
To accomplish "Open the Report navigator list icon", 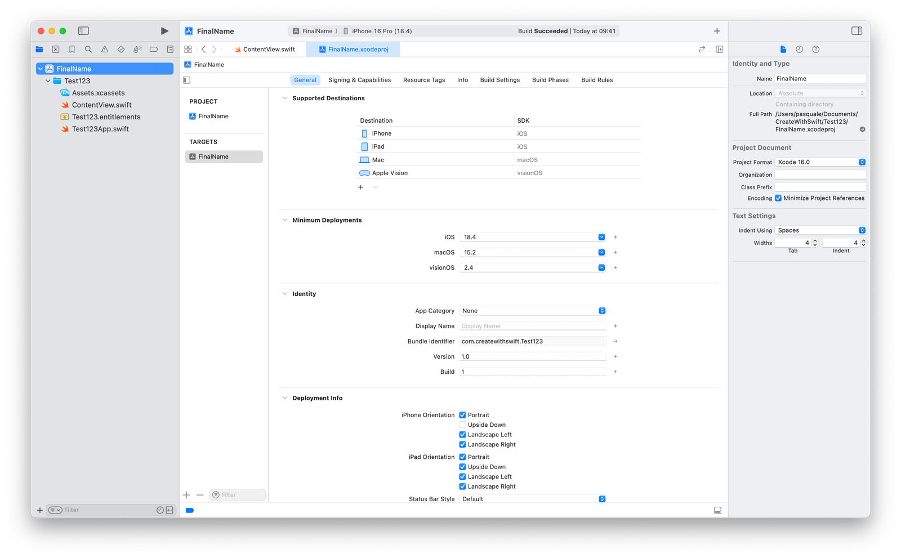I will [x=170, y=49].
